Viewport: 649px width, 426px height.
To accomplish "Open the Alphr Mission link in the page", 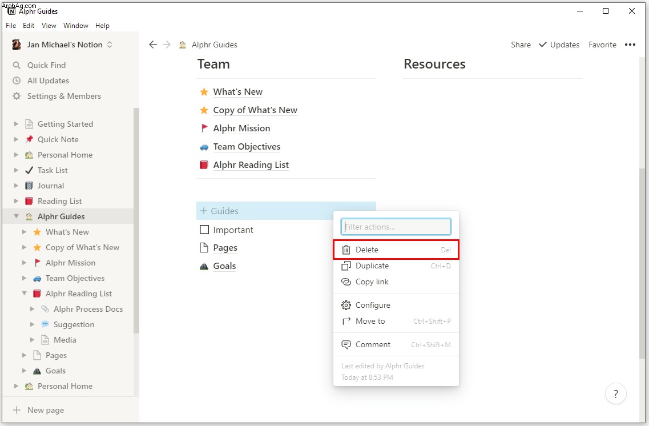I will 241,128.
